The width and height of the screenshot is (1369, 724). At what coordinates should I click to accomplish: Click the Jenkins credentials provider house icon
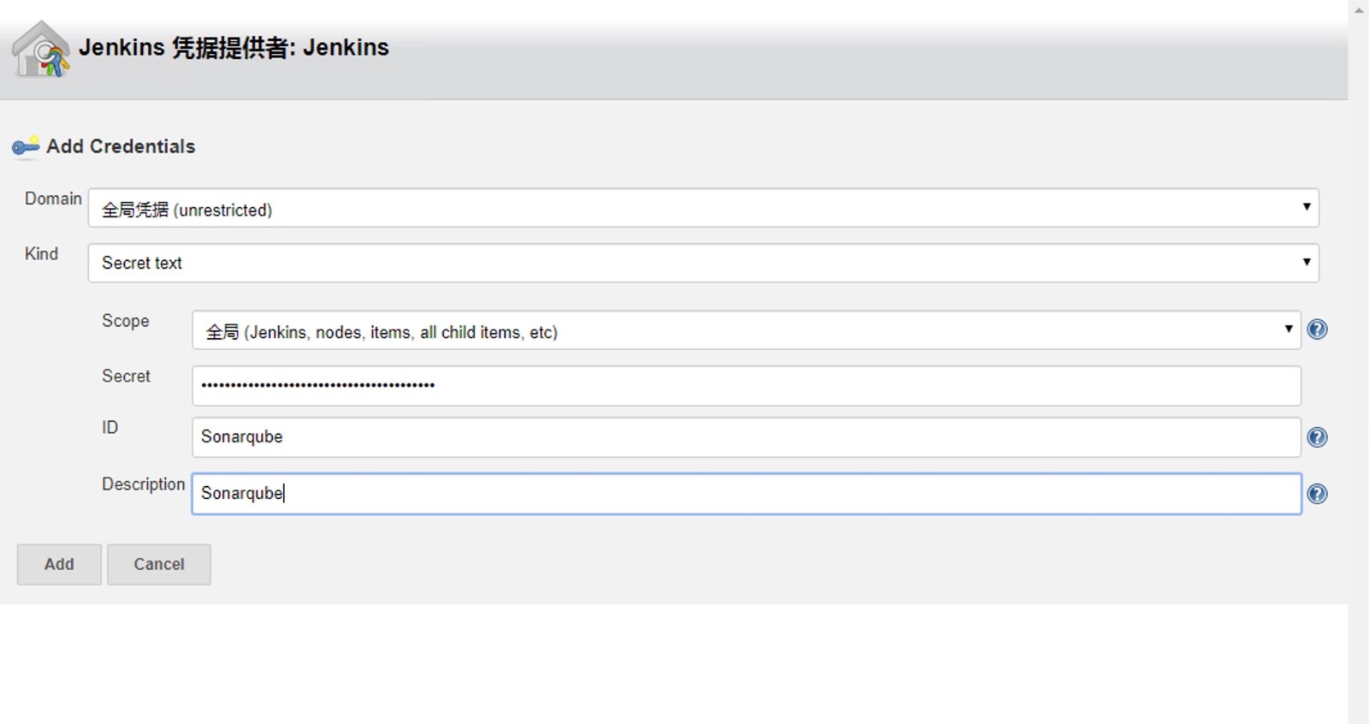pyautogui.click(x=40, y=50)
